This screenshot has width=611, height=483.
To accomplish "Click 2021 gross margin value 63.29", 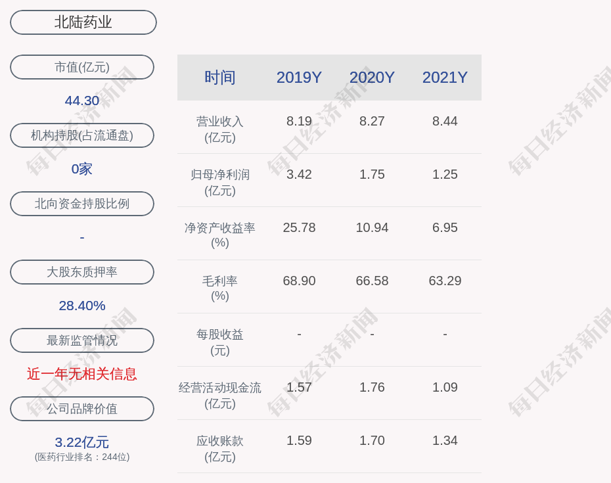I will [x=445, y=281].
